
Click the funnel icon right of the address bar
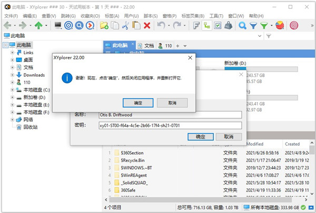point(269,36)
